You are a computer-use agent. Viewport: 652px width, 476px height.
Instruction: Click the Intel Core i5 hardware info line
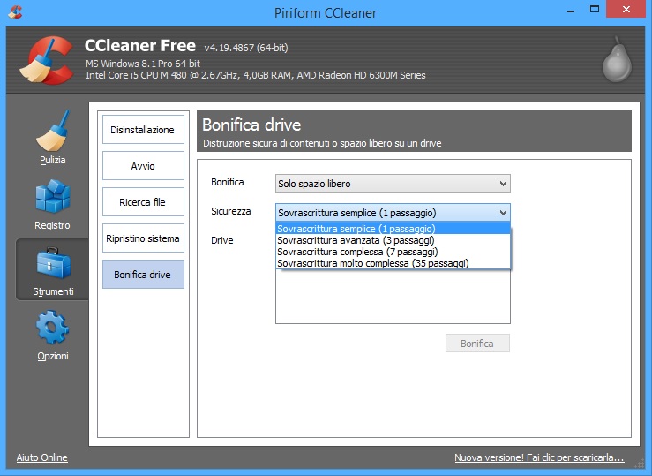(256, 75)
